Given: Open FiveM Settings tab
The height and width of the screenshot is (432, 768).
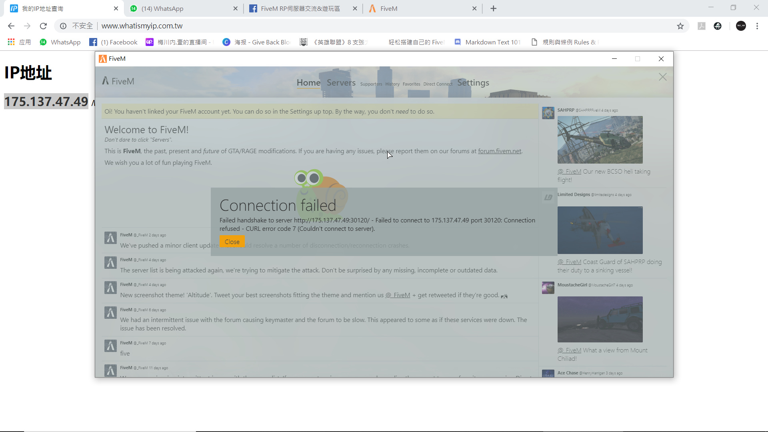Looking at the screenshot, I should point(473,82).
